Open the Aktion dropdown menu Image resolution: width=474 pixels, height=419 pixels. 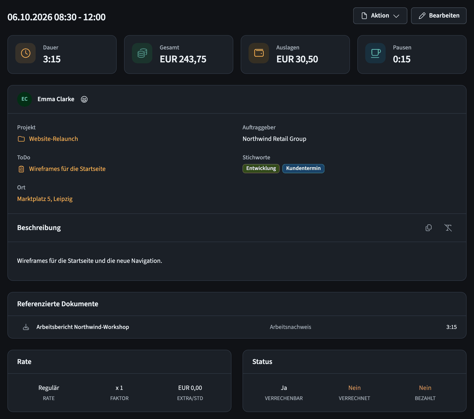pyautogui.click(x=380, y=16)
